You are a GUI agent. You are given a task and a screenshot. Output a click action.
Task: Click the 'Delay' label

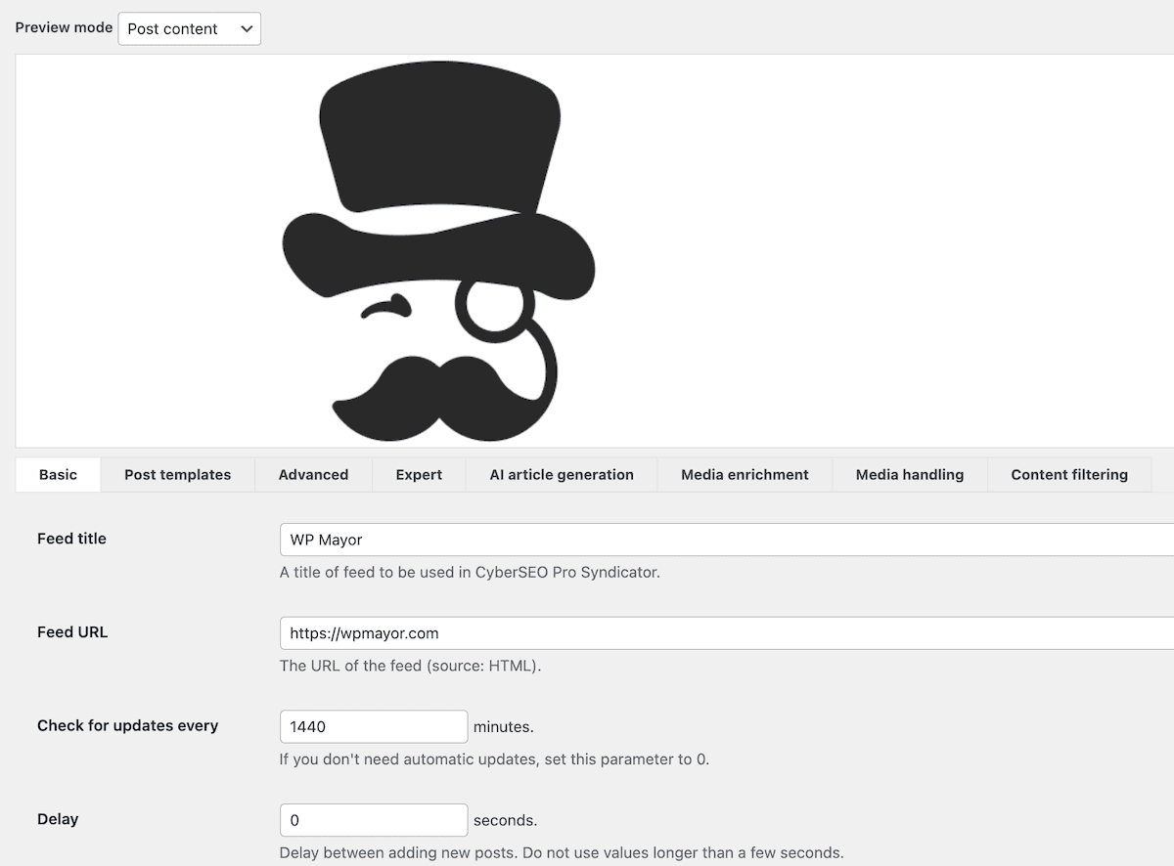pos(58,819)
